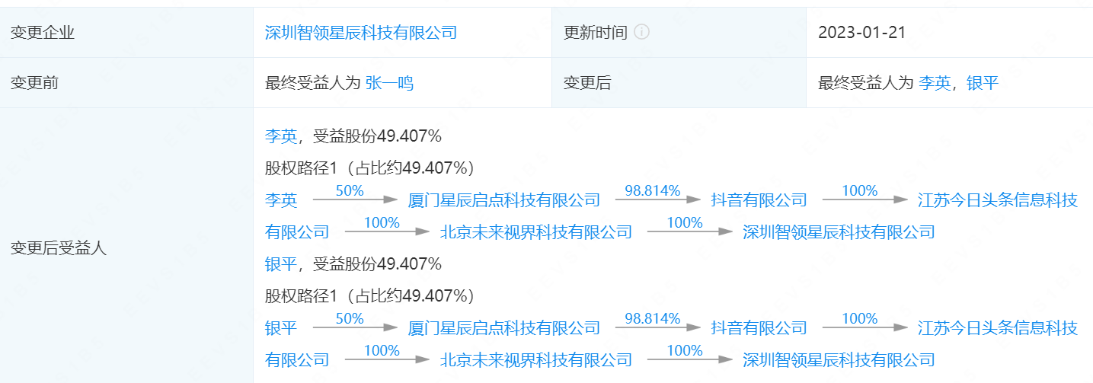
Task: Open 深圳智领星辰科技有限公司 link in 变更企业 row
Action: coord(360,32)
